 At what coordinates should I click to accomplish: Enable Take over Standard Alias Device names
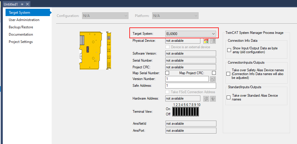click(x=229, y=97)
